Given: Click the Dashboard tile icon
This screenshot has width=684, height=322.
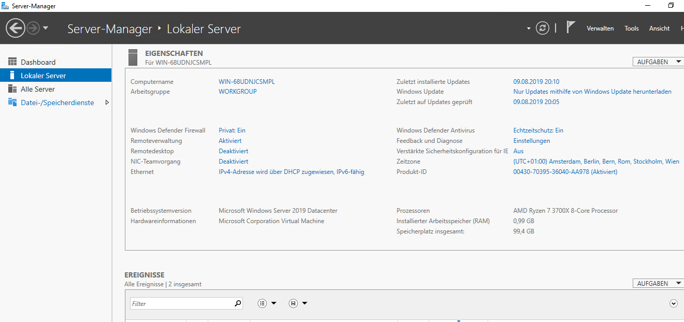Looking at the screenshot, I should coord(12,62).
